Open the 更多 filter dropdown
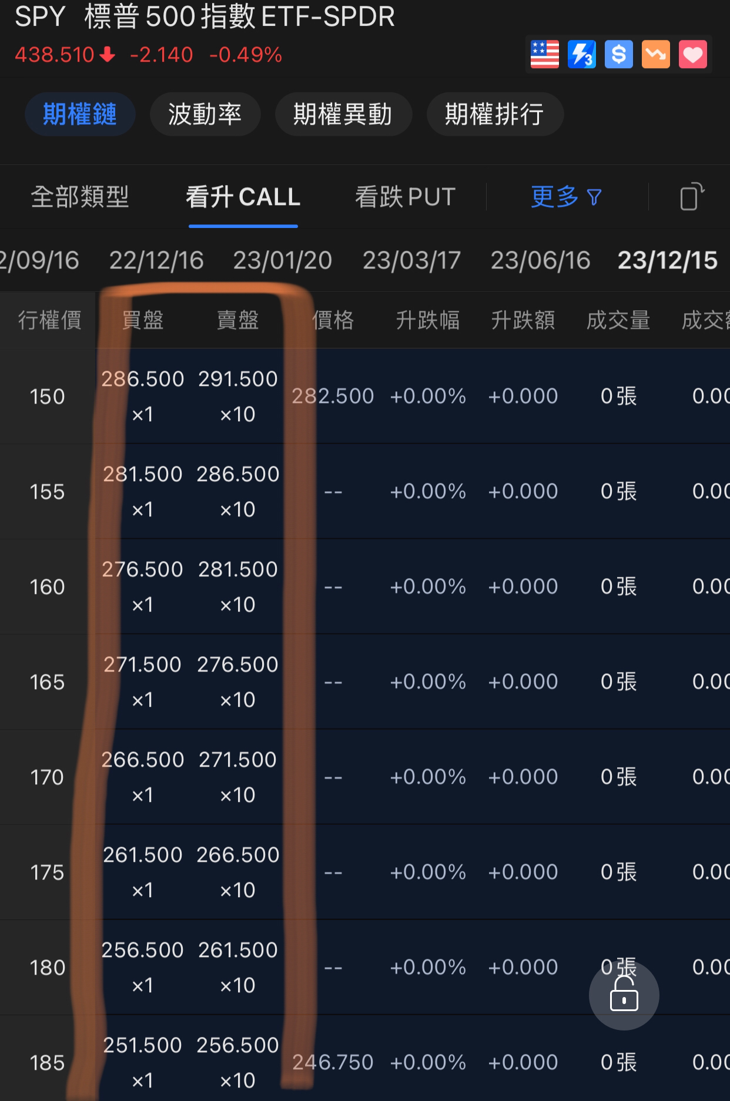The height and width of the screenshot is (1101, 730). 566,197
